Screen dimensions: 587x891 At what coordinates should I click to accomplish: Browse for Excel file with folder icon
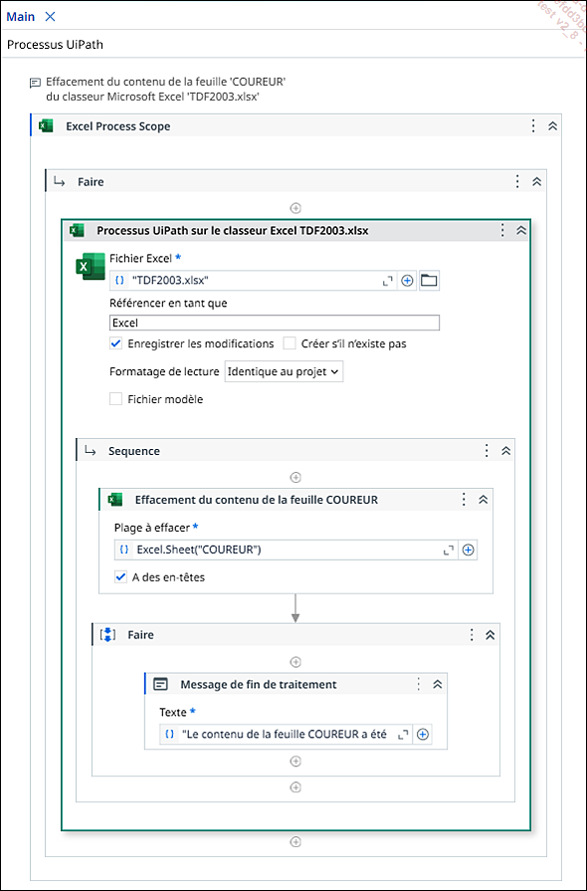click(429, 280)
